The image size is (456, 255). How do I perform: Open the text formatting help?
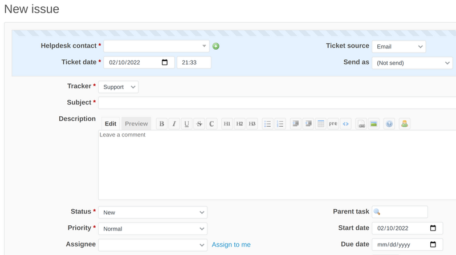(x=389, y=124)
